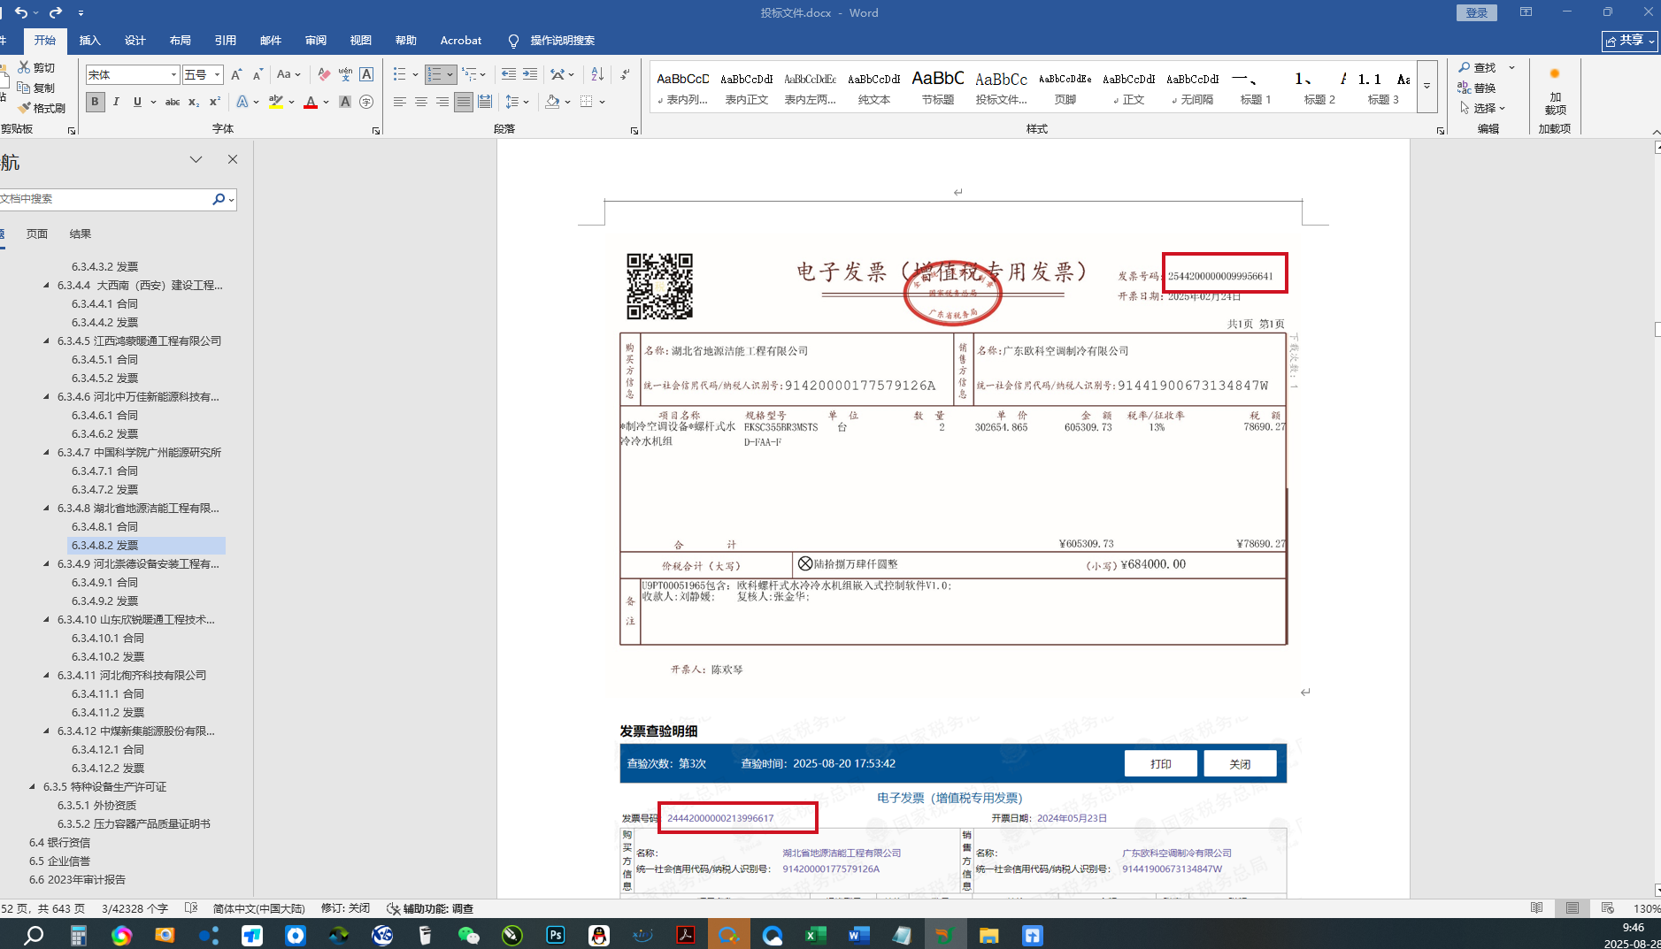The image size is (1661, 949).
Task: Show or hide paragraph marks
Action: [x=625, y=74]
